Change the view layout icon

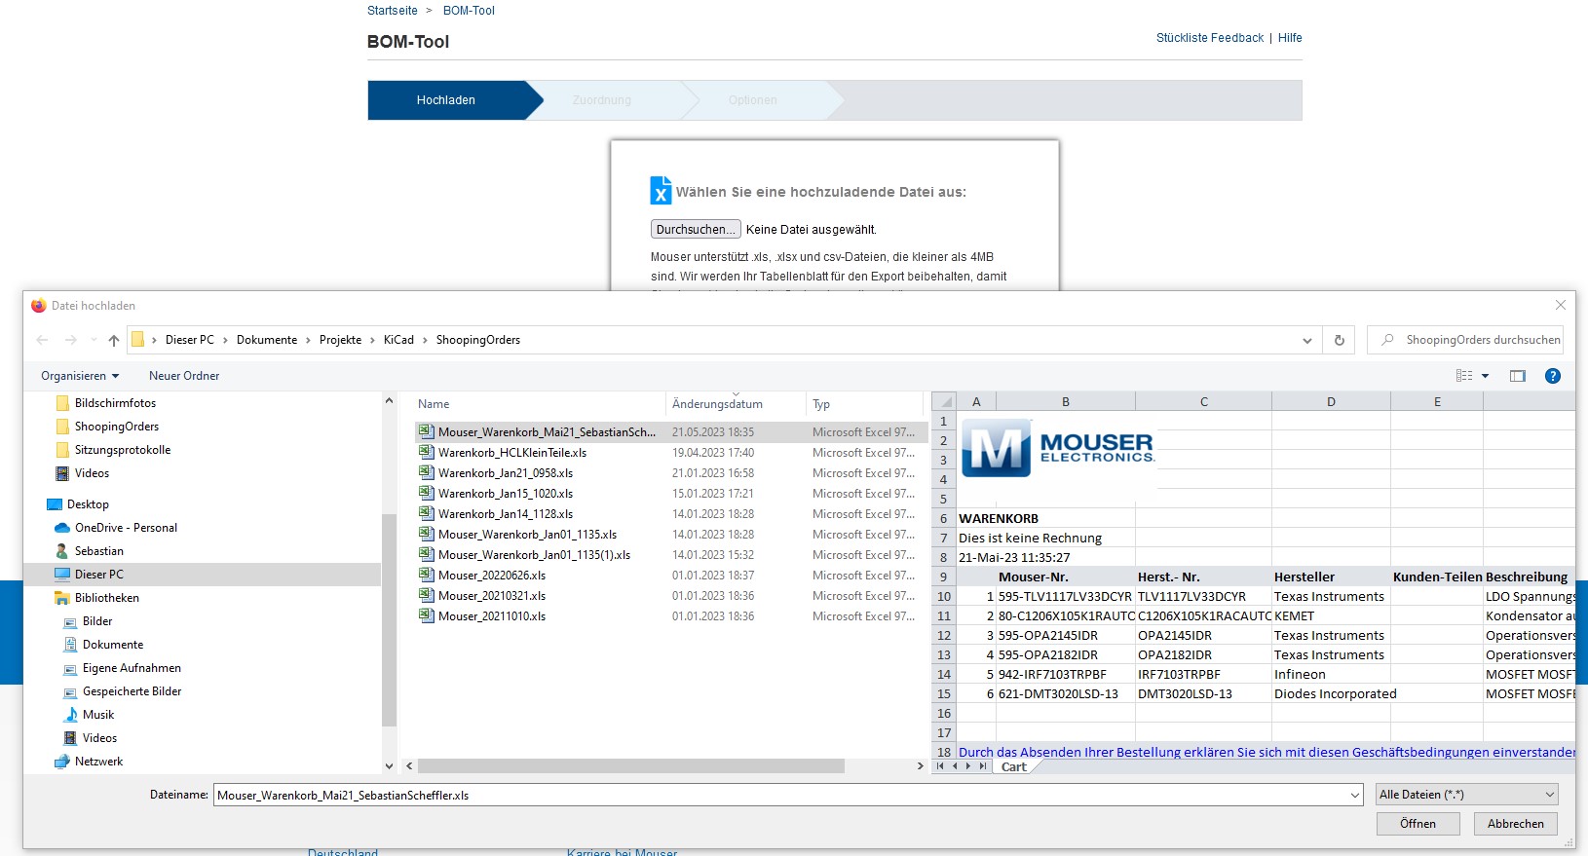pos(1464,376)
